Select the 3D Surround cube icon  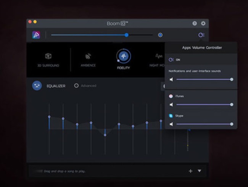[48, 56]
